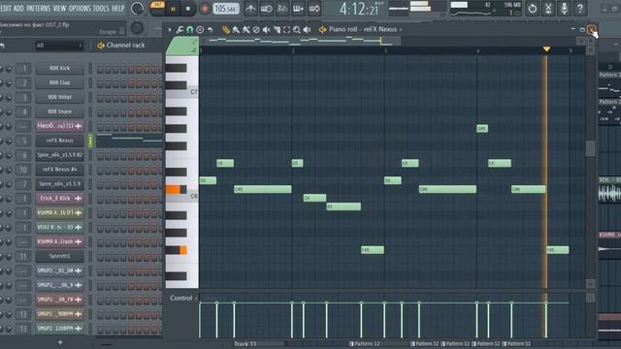Click the stop playback button

188,9
